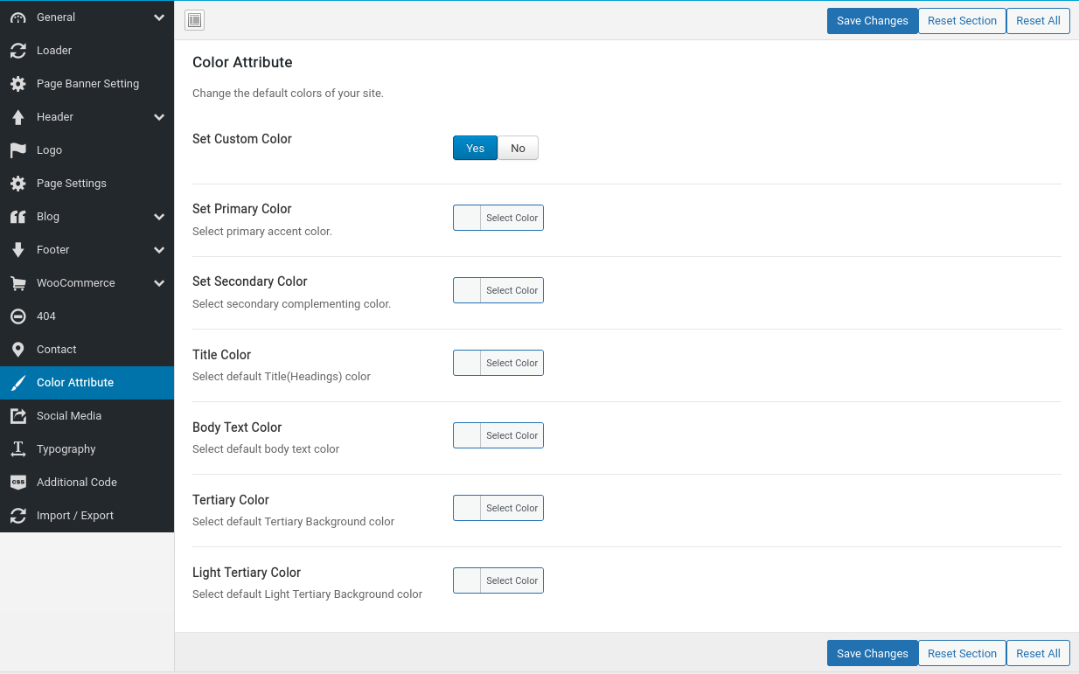1079x674 pixels.
Task: Open the Contact section
Action: 87,350
